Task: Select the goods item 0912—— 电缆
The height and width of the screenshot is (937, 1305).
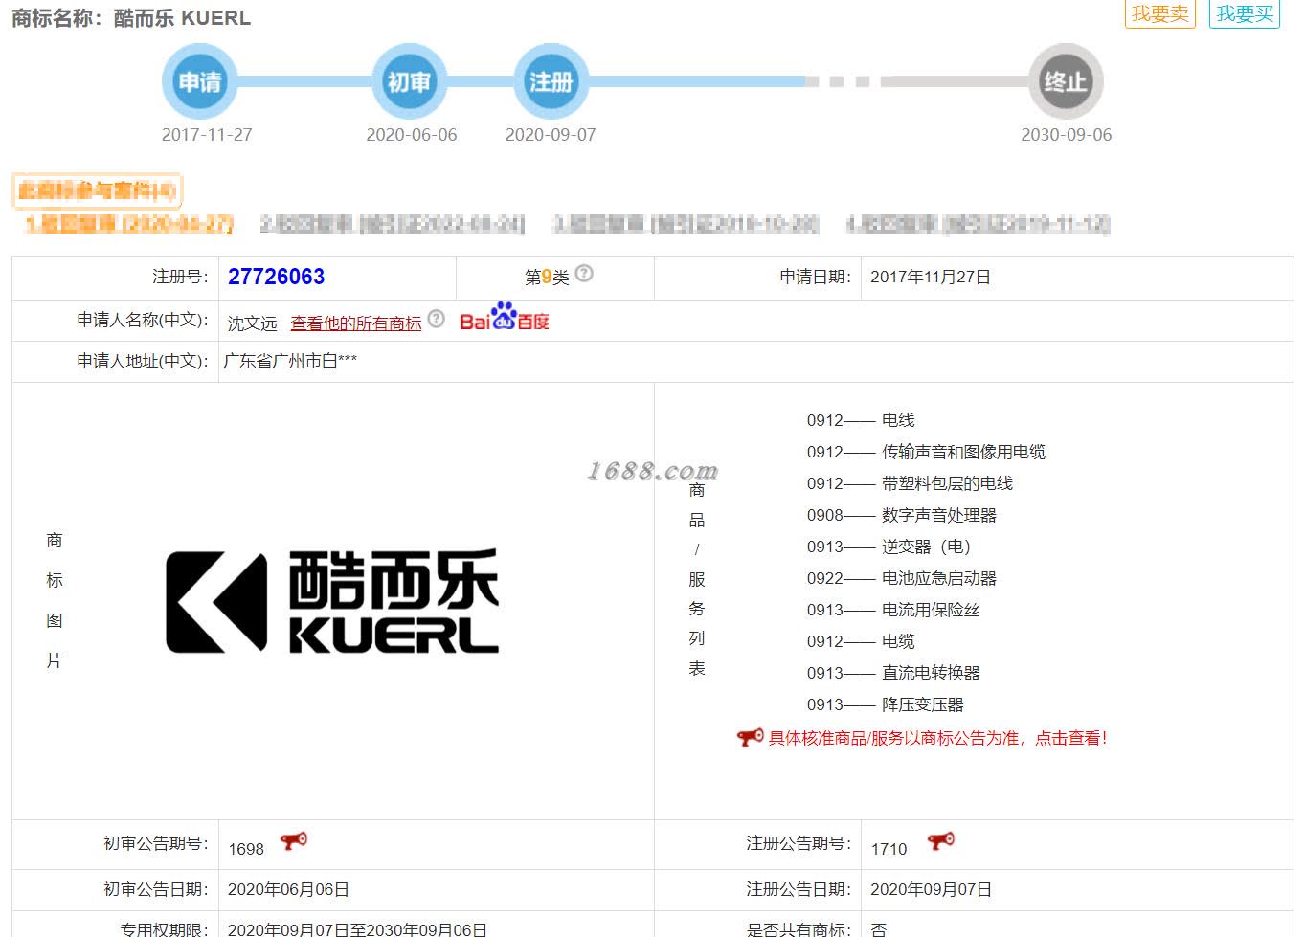Action: pos(861,641)
